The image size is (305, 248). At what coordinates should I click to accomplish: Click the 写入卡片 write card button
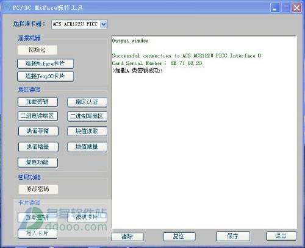[x=37, y=233]
